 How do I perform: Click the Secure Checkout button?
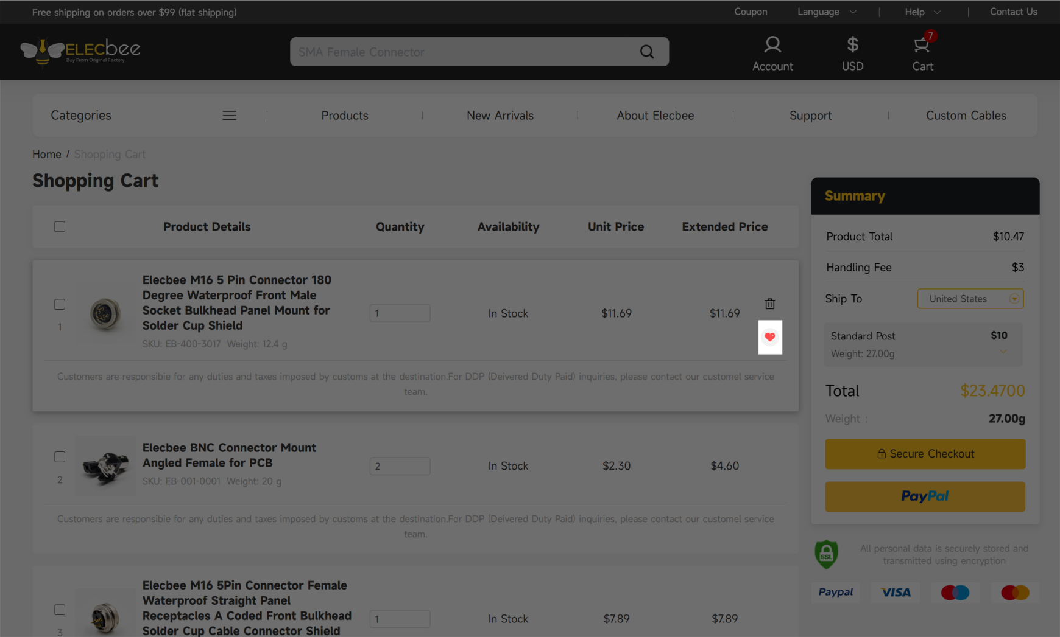click(925, 454)
